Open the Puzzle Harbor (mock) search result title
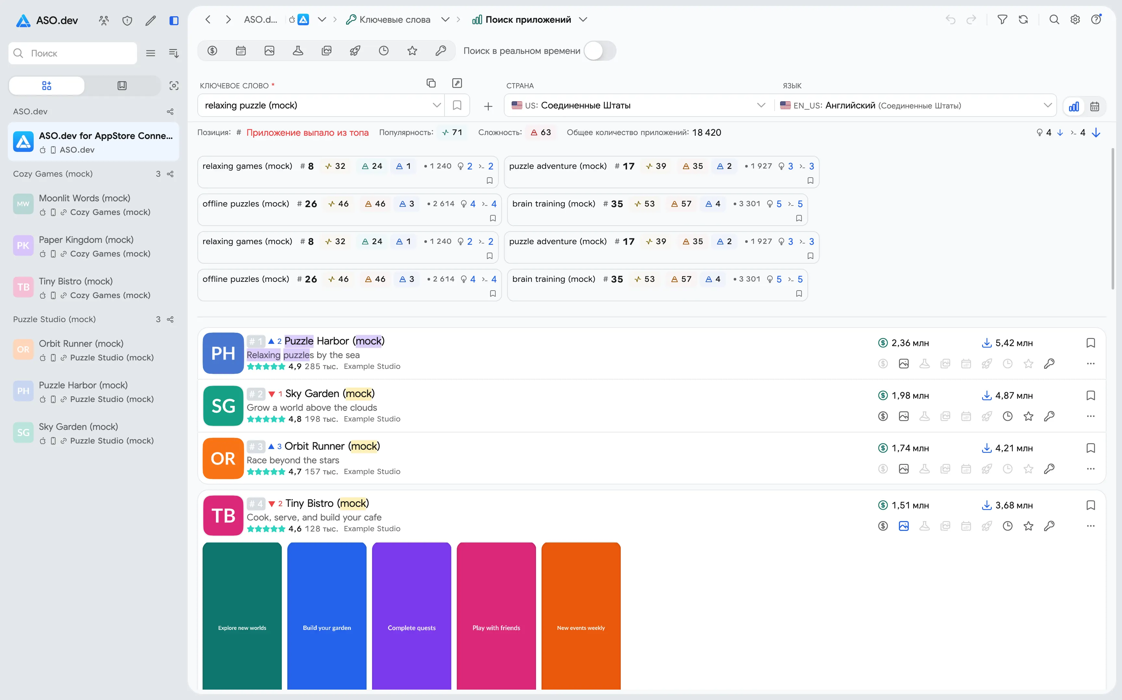1122x700 pixels. [x=334, y=341]
